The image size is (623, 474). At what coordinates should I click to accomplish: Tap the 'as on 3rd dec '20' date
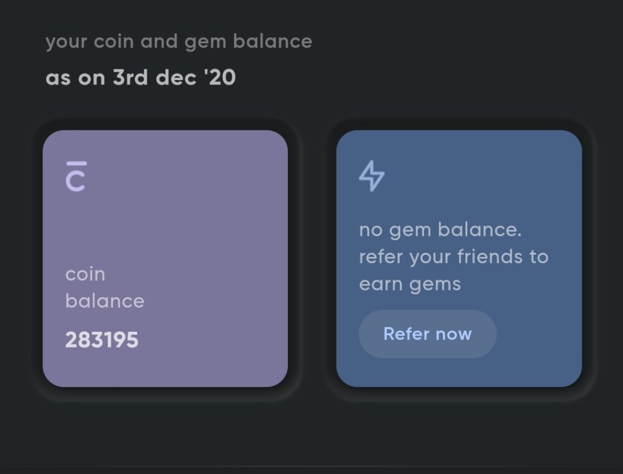[141, 78]
